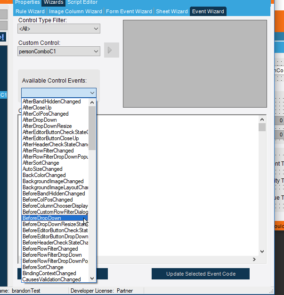The width and height of the screenshot is (284, 295).
Task: Select AfterDropDownResize event
Action: [x=55, y=126]
